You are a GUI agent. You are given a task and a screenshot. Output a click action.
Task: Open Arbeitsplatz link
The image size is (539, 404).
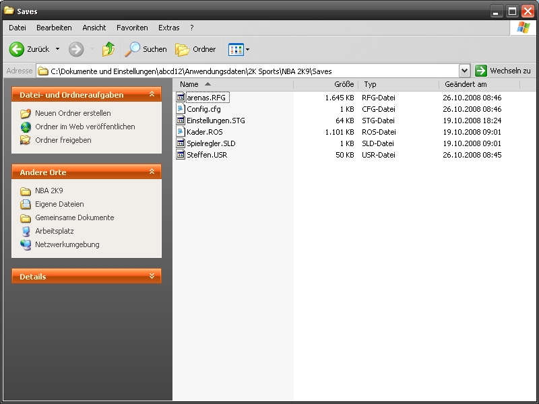55,231
